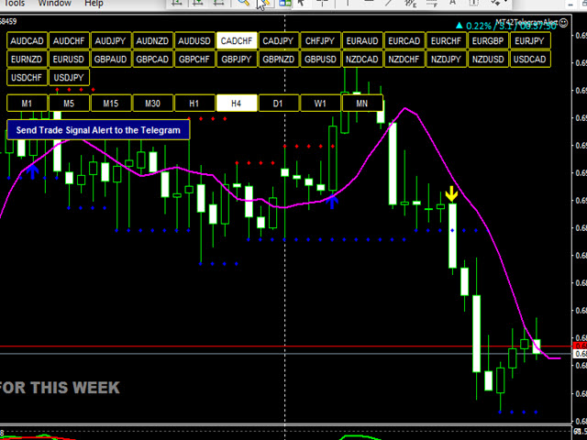The width and height of the screenshot is (587, 440).
Task: Set period to MN monthly
Action: pos(362,104)
